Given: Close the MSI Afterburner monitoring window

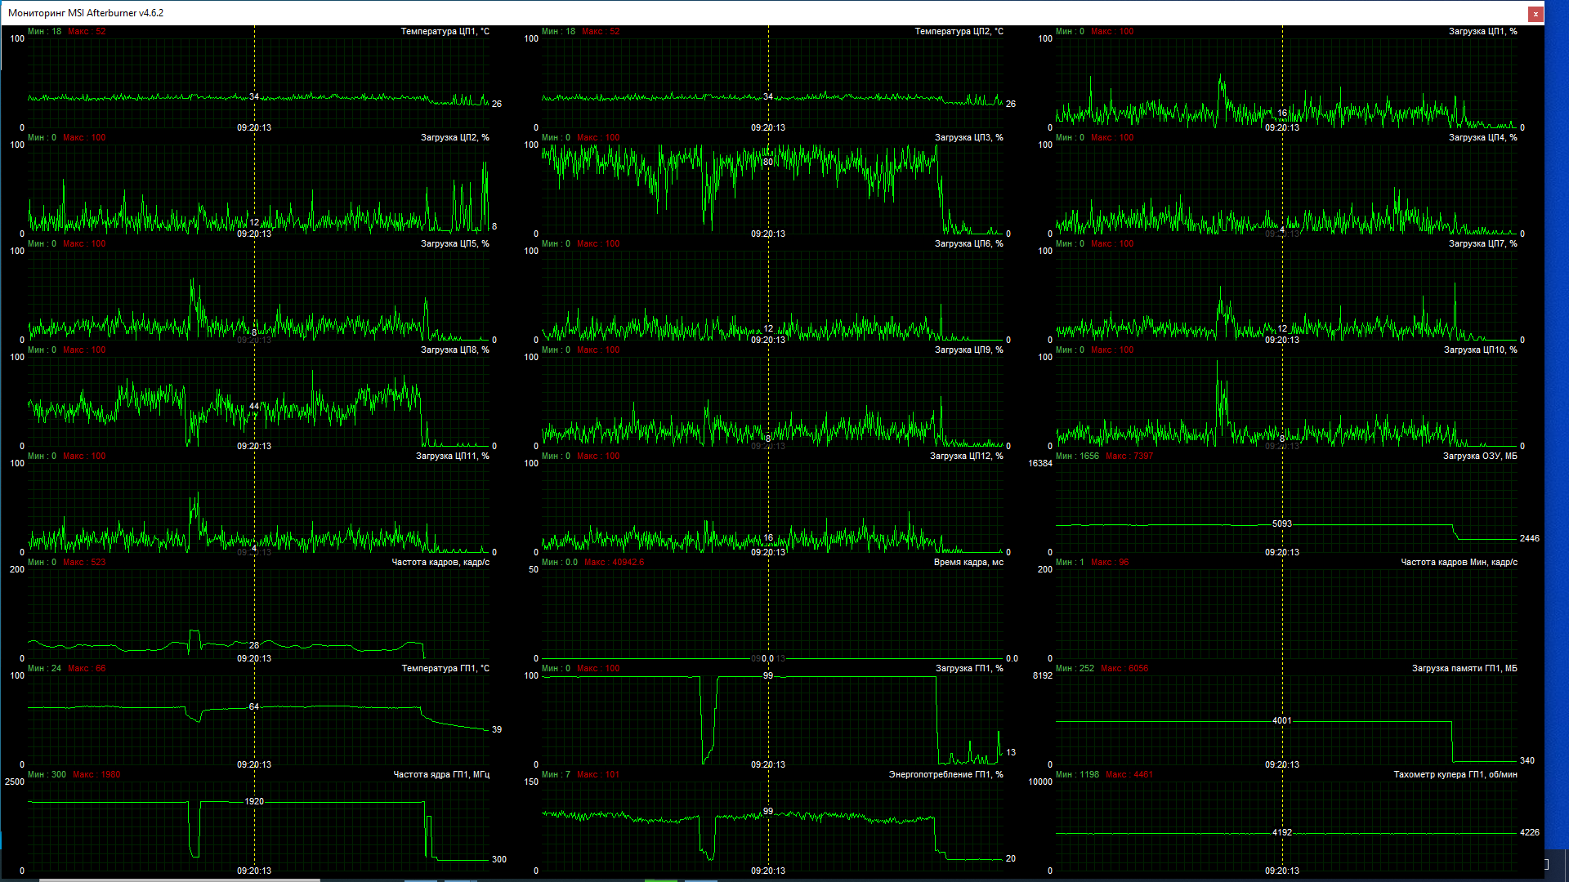Looking at the screenshot, I should pyautogui.click(x=1535, y=13).
